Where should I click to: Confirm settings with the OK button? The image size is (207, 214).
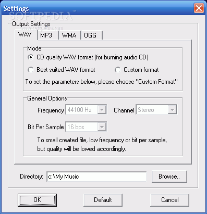[x=37, y=200]
